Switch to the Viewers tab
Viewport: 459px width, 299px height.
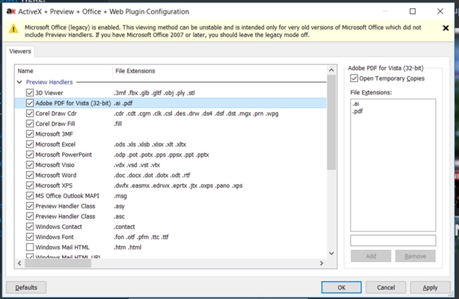tap(20, 51)
